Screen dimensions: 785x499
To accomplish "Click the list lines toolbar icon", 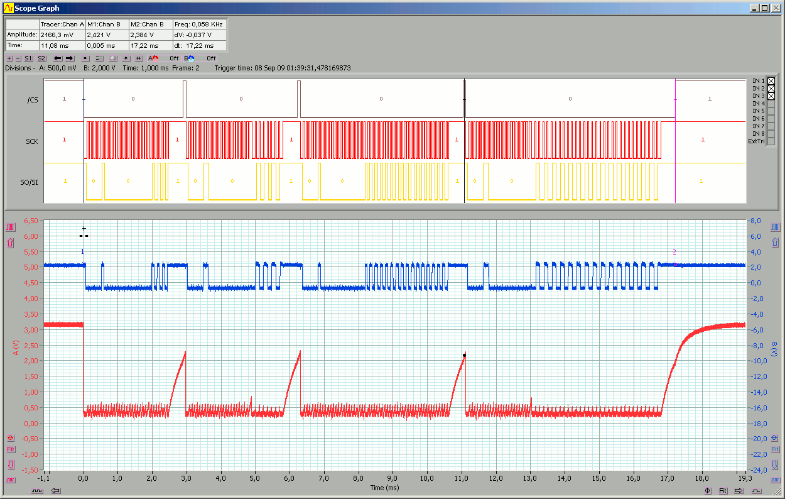I will tap(99, 58).
